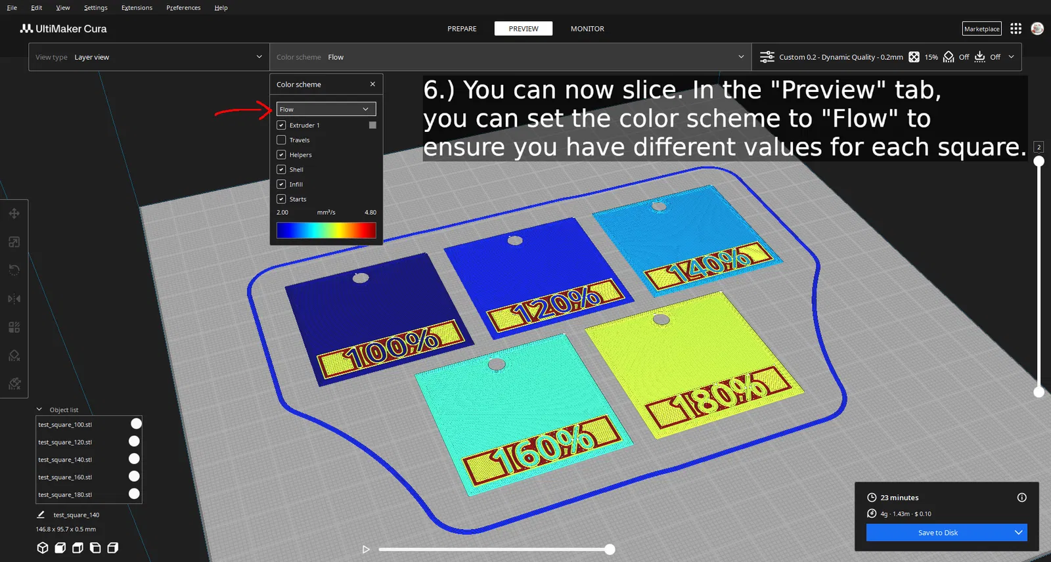This screenshot has width=1051, height=562.
Task: Enable the Travels checkbox
Action: point(281,140)
